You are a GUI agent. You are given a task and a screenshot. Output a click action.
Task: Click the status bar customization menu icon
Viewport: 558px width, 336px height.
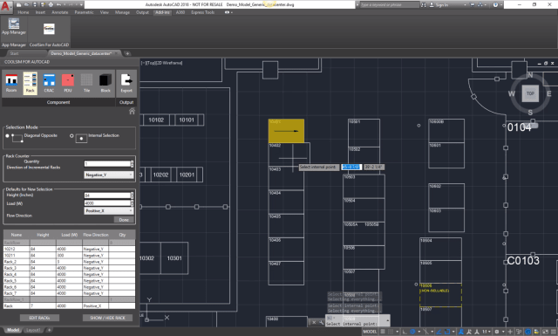pyautogui.click(x=553, y=332)
